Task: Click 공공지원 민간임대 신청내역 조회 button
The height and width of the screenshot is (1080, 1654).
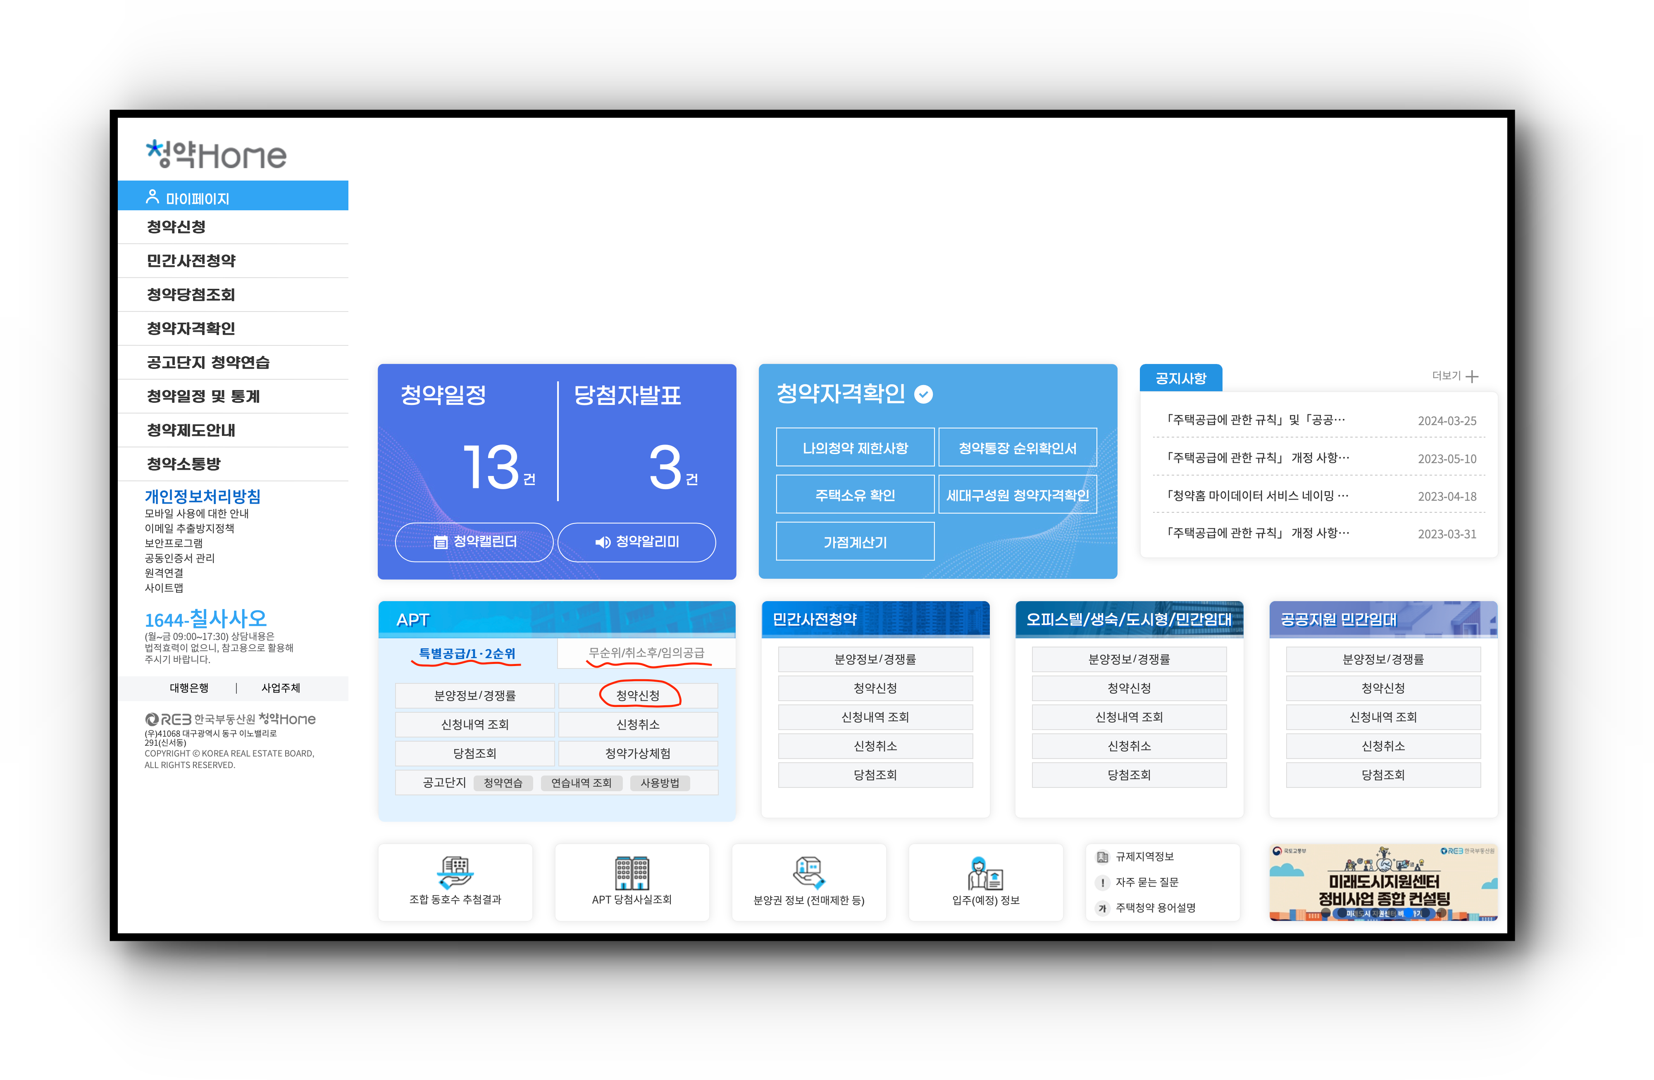Action: point(1383,717)
